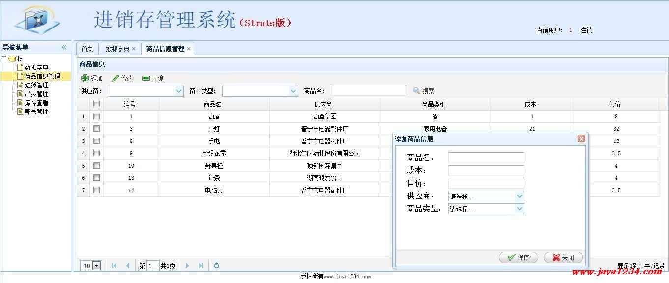Screen dimensions: 669x283
Task: Open the page size dropdown
Action: (96, 266)
